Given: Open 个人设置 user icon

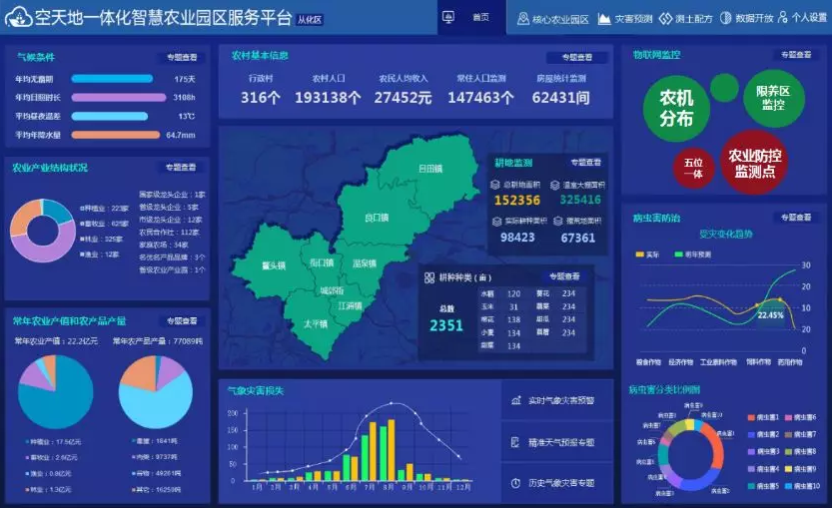Looking at the screenshot, I should tap(783, 19).
